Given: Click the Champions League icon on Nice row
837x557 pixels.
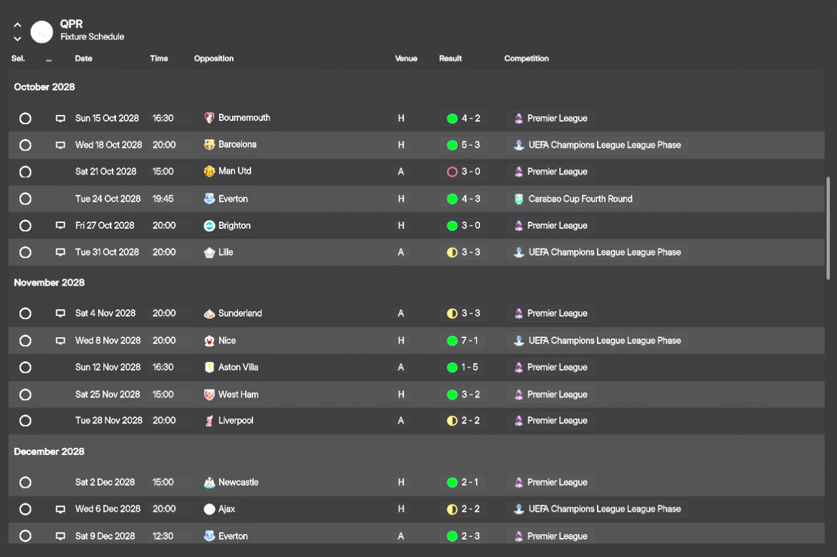Looking at the screenshot, I should [x=519, y=341].
